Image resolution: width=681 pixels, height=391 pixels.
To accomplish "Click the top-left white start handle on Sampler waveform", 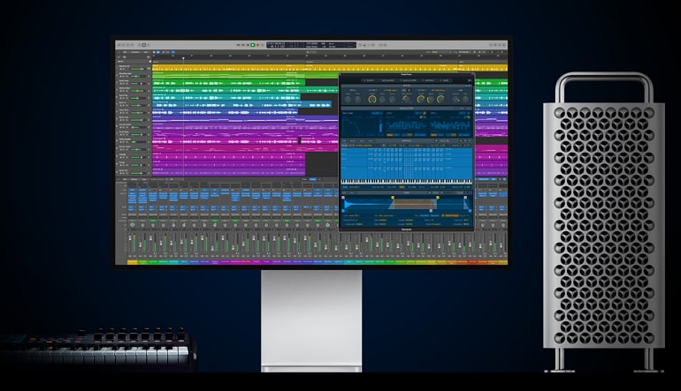I will pos(343,198).
